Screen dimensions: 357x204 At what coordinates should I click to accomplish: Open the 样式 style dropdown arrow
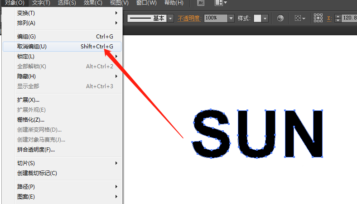coord(265,19)
